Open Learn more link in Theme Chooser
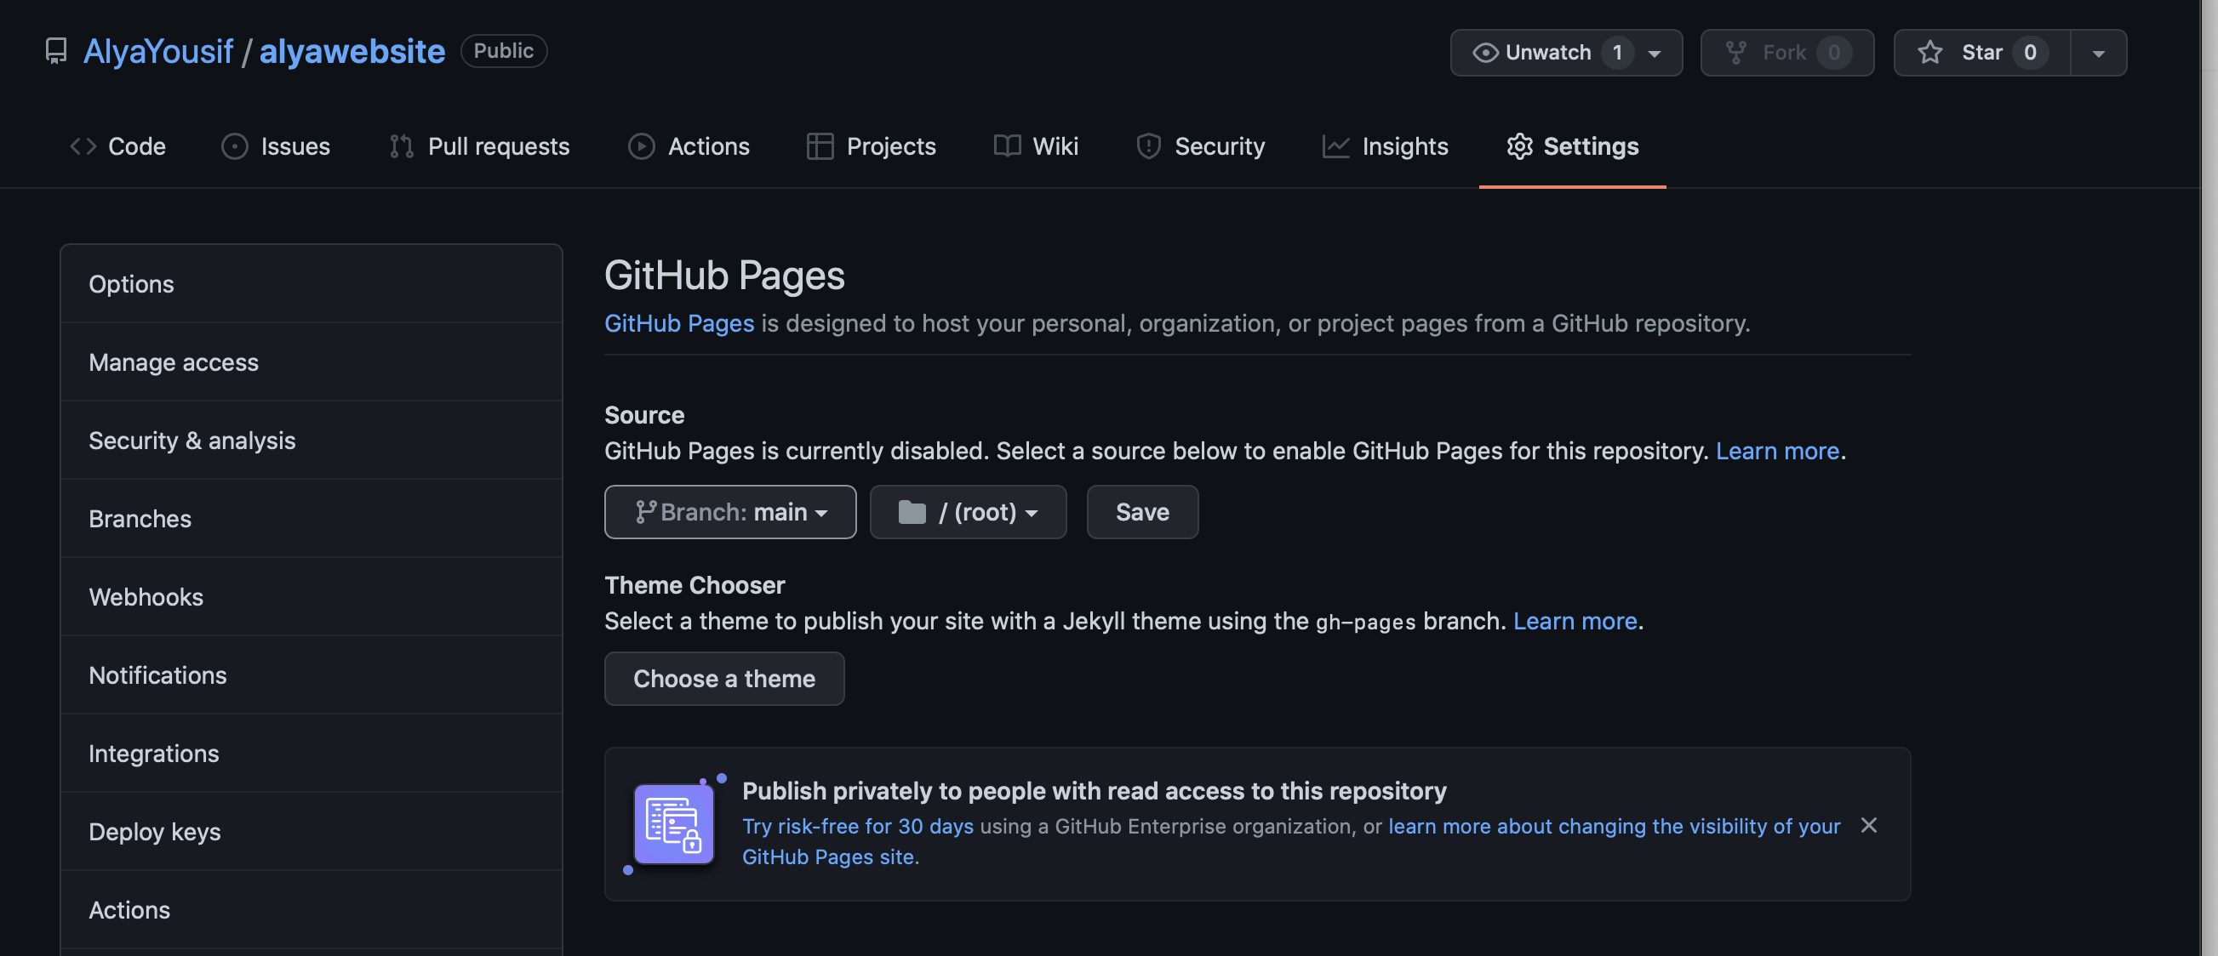This screenshot has width=2218, height=956. (x=1575, y=621)
